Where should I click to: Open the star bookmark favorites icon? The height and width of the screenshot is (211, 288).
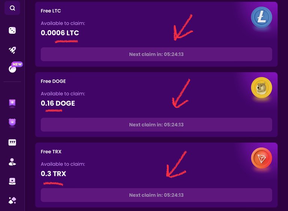click(x=12, y=103)
